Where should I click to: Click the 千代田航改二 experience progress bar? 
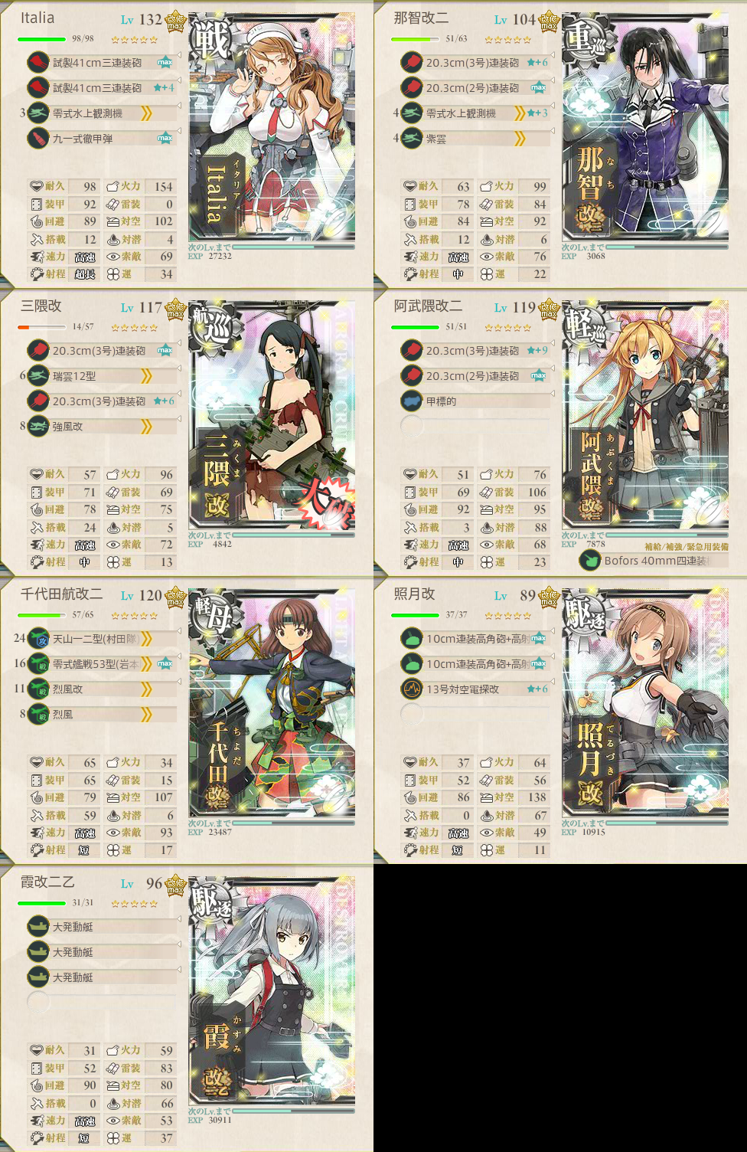[x=294, y=823]
